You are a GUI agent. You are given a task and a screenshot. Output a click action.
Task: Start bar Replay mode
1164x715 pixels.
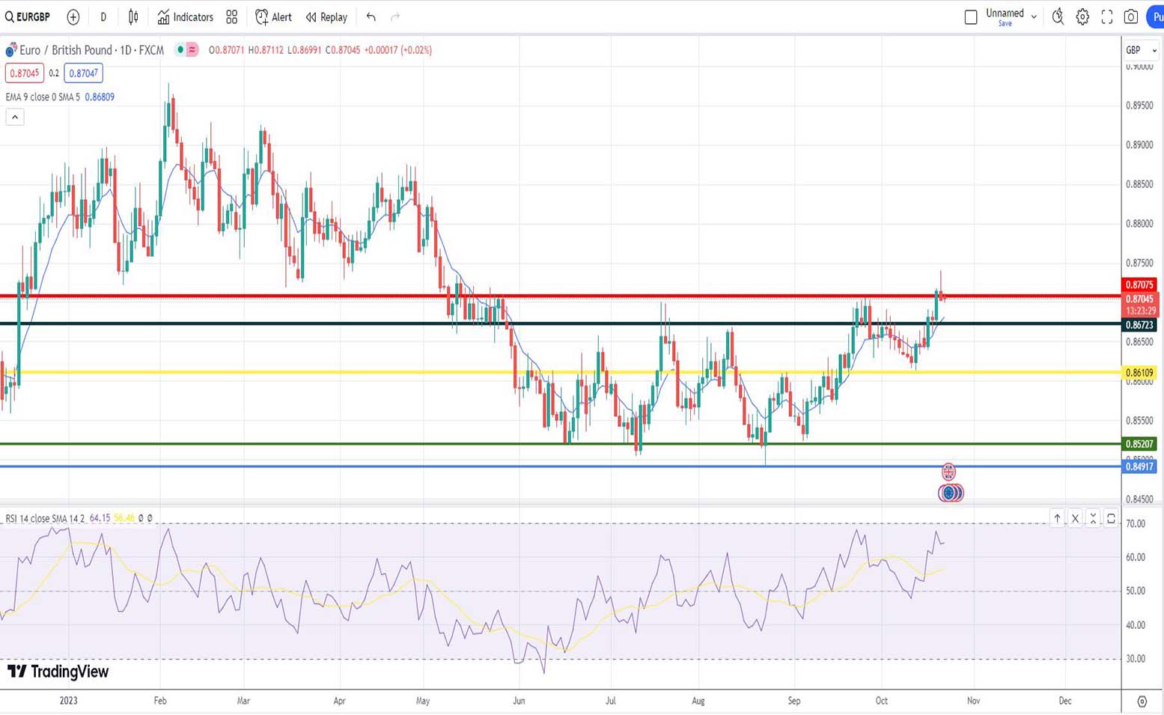coord(326,16)
